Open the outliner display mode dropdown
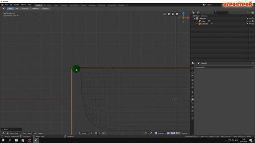This screenshot has width=255, height=143. (199, 12)
